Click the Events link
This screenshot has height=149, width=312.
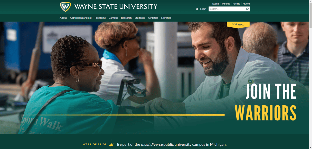tap(216, 4)
